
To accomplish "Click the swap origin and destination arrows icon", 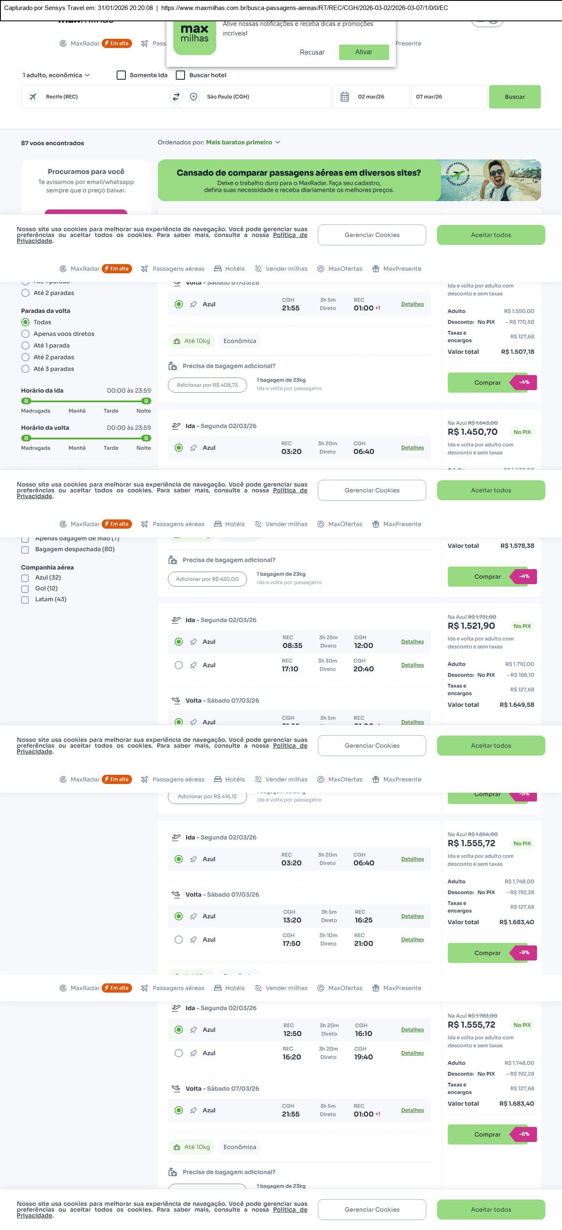I will coord(176,97).
